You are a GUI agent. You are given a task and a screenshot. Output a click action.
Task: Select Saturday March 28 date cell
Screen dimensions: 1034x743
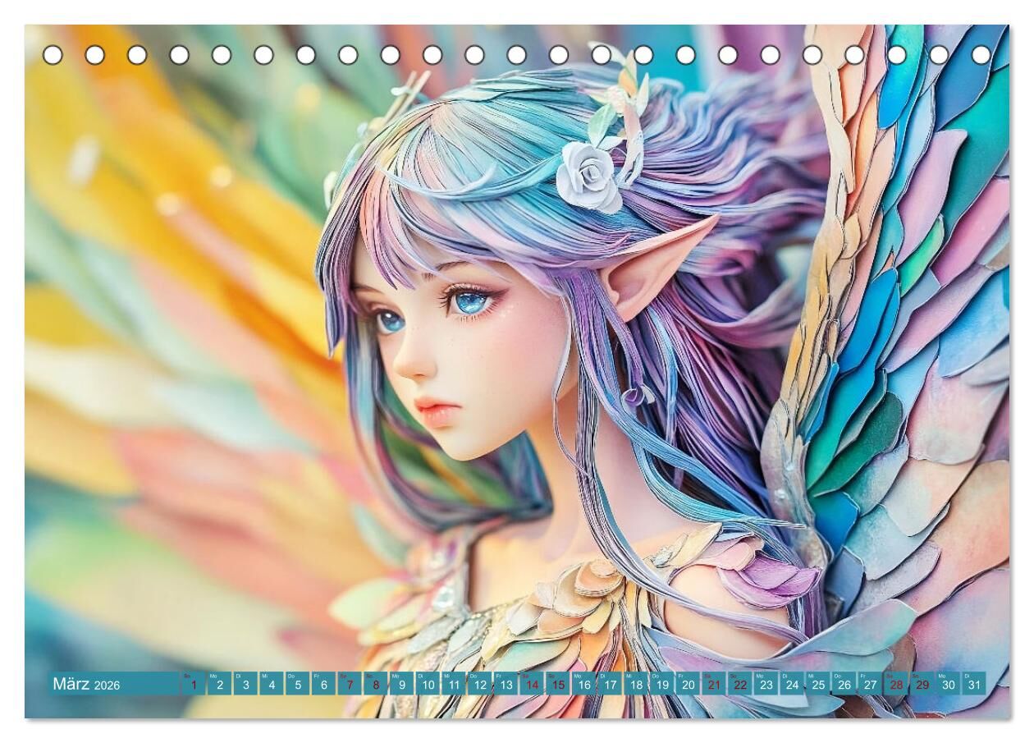coord(896,684)
